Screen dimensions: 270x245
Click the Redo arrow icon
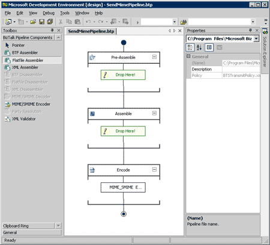(101, 22)
